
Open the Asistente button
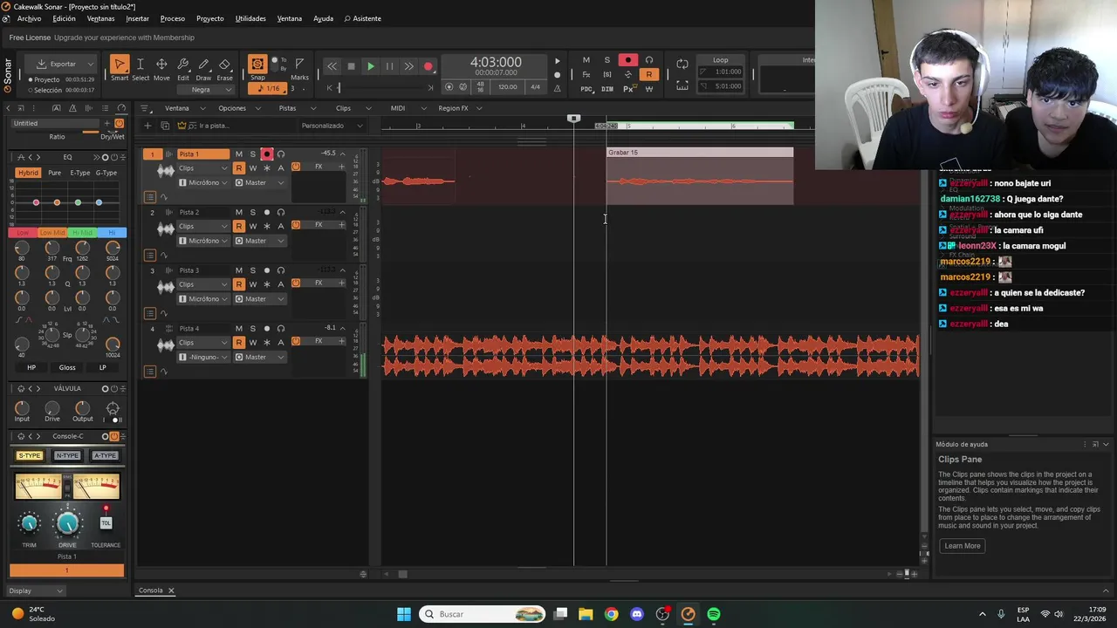click(362, 18)
